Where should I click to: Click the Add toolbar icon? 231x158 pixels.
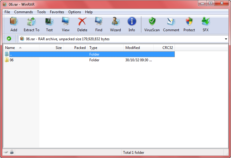pyautogui.click(x=14, y=22)
